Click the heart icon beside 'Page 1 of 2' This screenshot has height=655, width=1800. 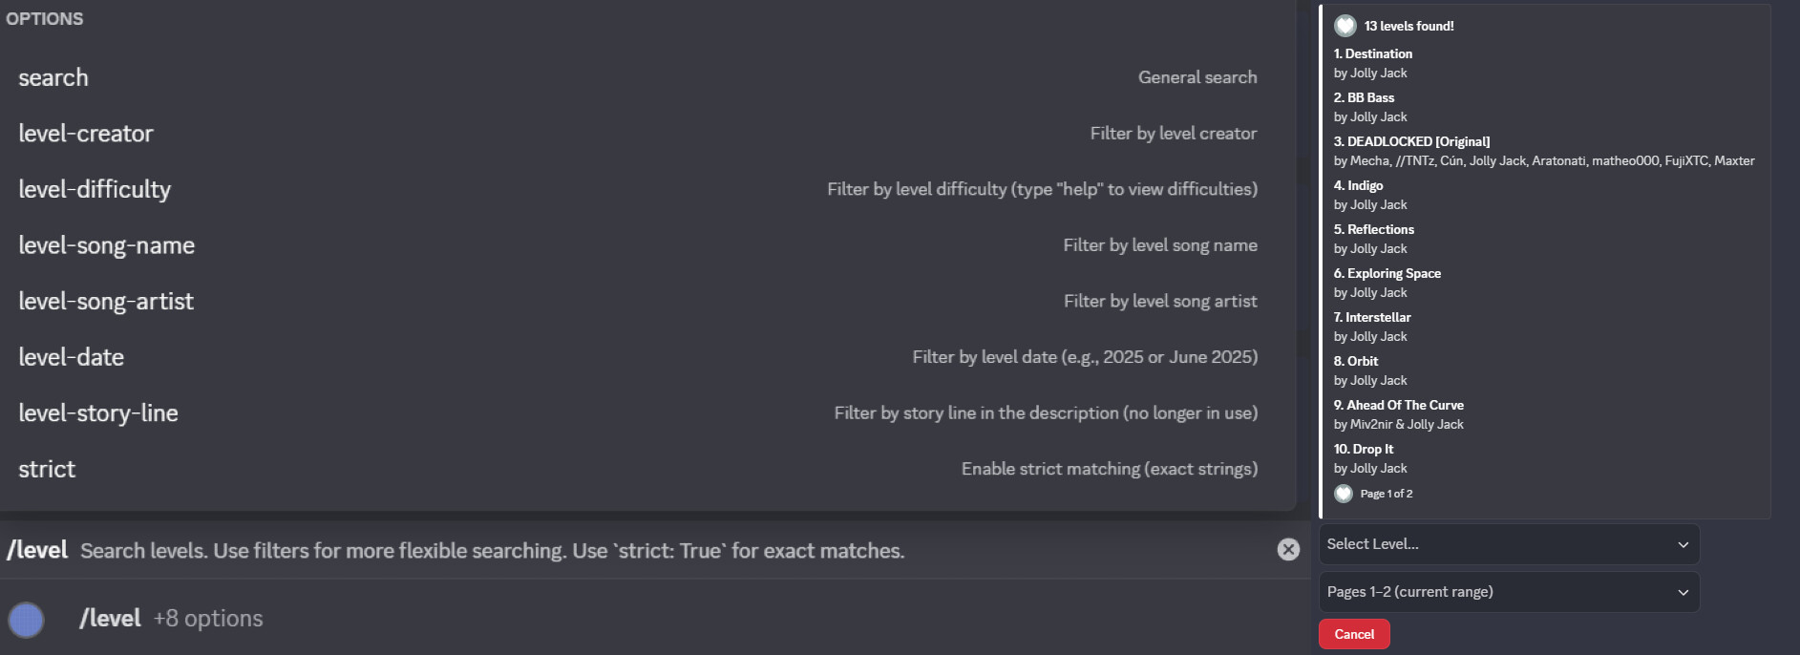1344,494
